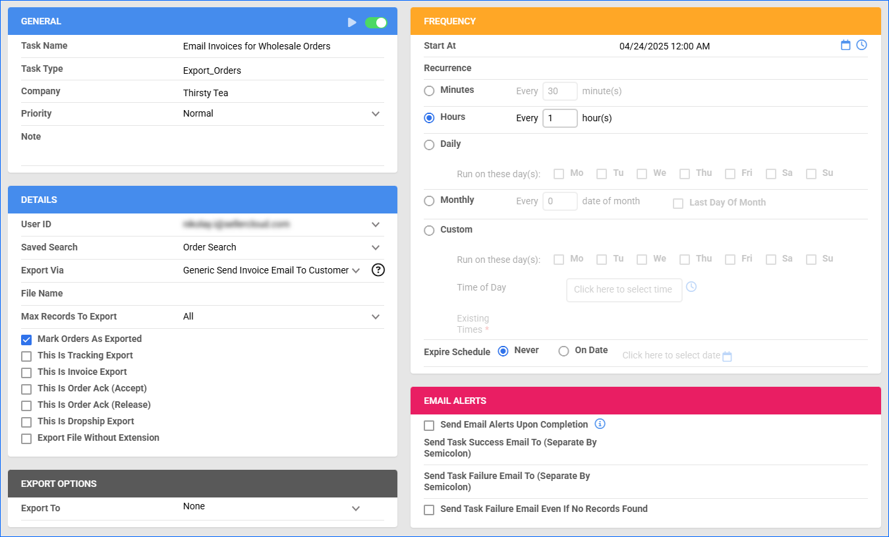
Task: Click the Time of Day select time field
Action: [x=624, y=290]
